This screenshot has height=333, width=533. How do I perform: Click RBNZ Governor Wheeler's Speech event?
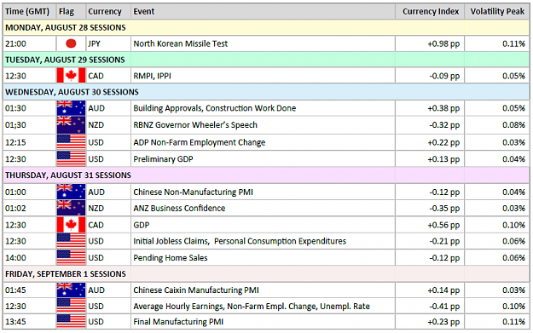tap(195, 125)
